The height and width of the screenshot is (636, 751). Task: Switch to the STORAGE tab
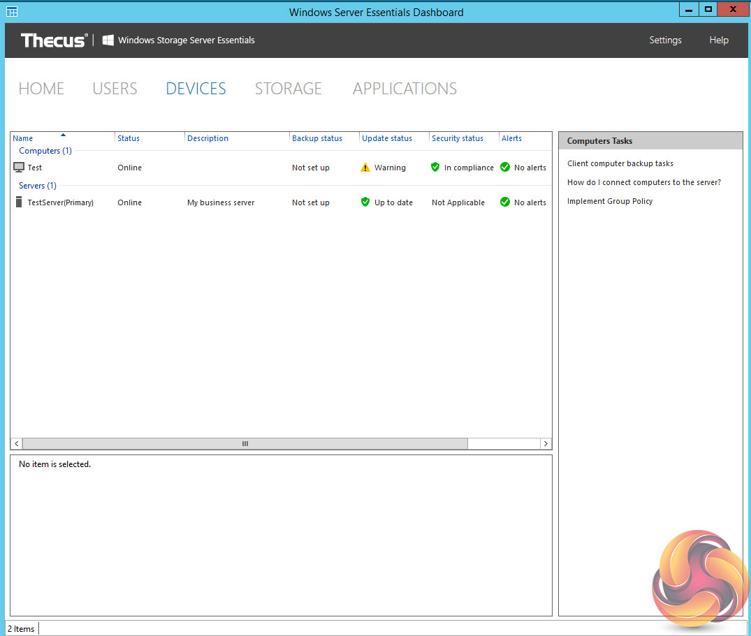[288, 89]
